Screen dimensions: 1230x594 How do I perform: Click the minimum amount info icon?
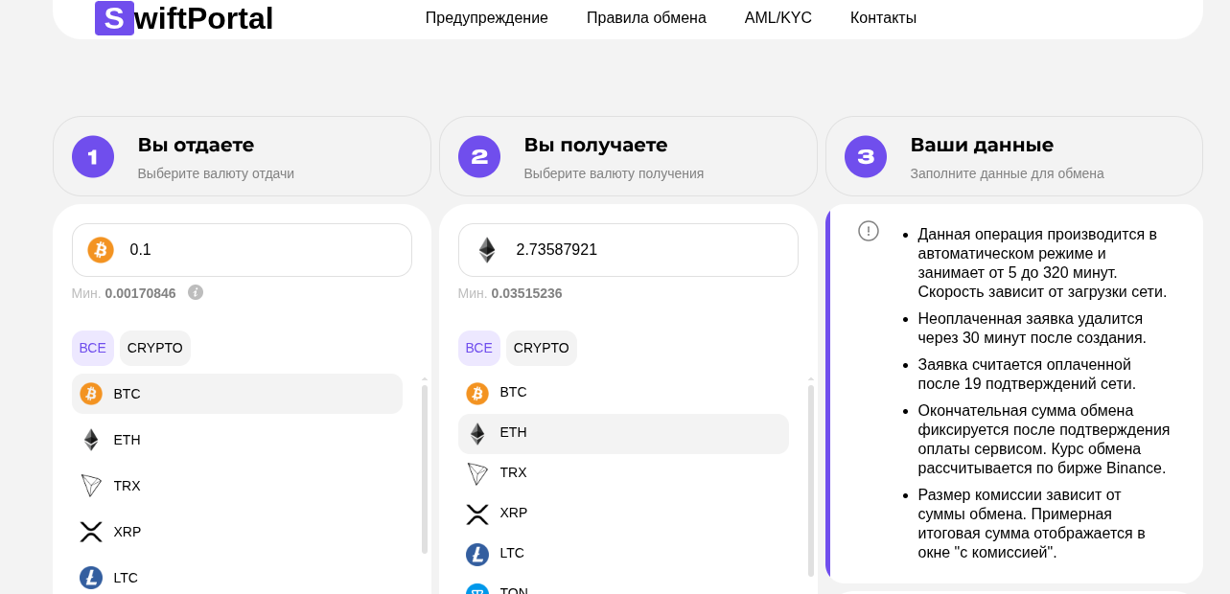point(196,292)
